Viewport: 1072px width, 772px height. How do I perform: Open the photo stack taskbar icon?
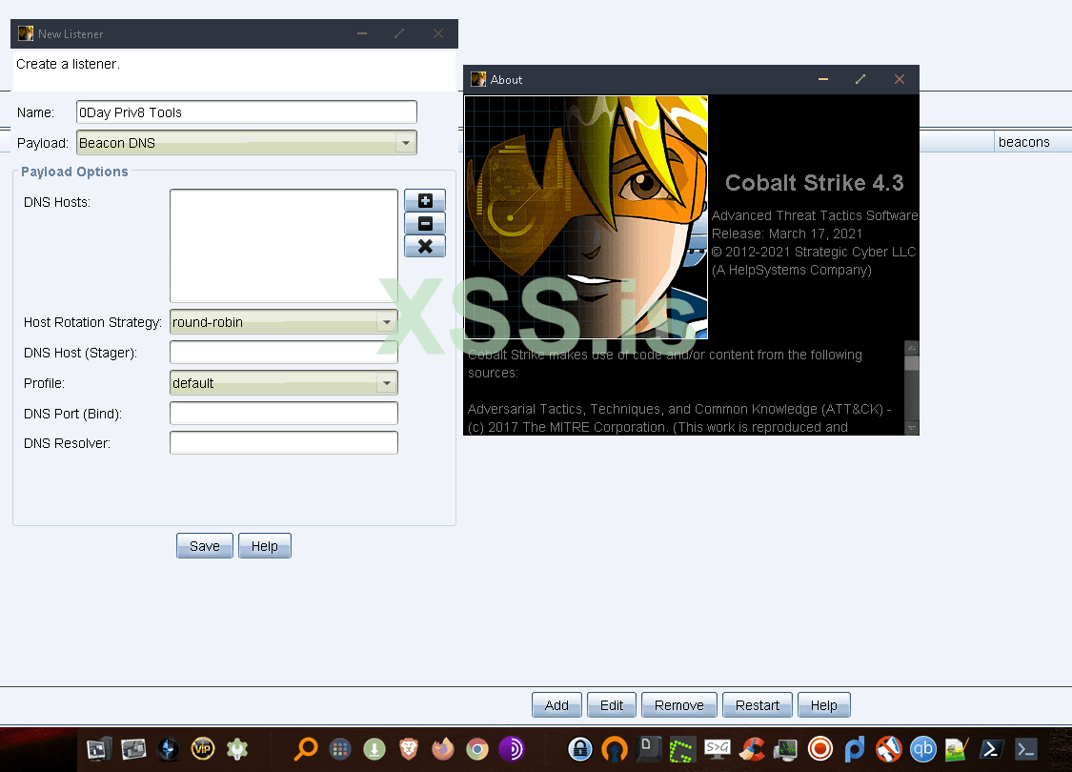(134, 749)
